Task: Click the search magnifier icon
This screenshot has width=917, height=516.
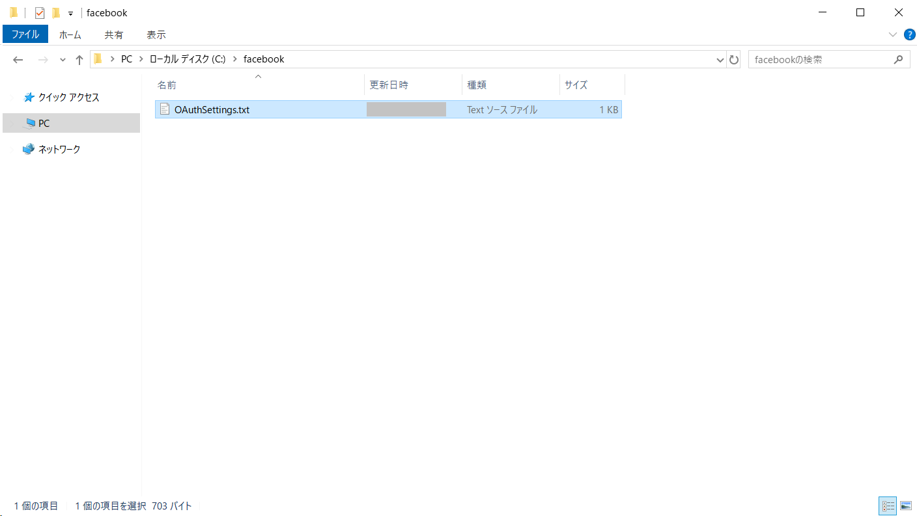Action: pos(898,59)
